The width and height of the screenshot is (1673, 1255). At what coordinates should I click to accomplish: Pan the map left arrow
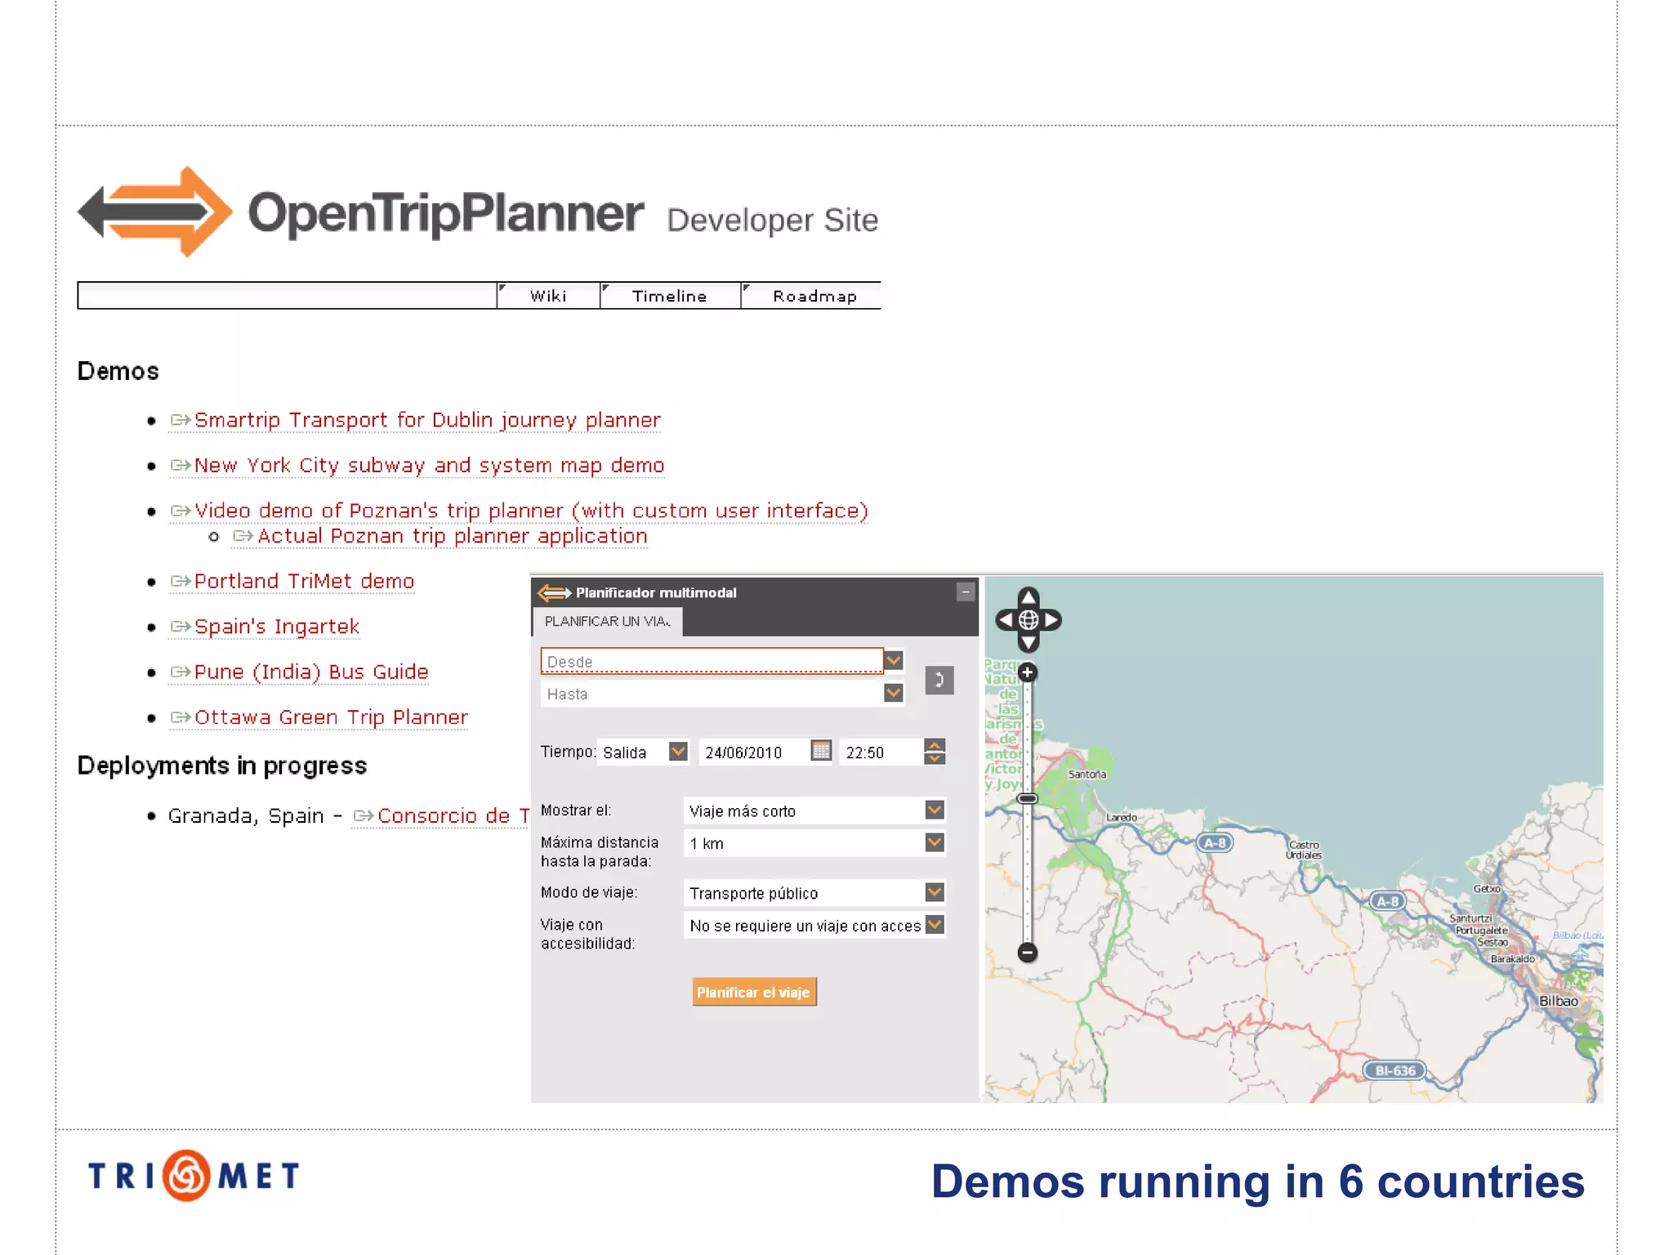click(1006, 620)
